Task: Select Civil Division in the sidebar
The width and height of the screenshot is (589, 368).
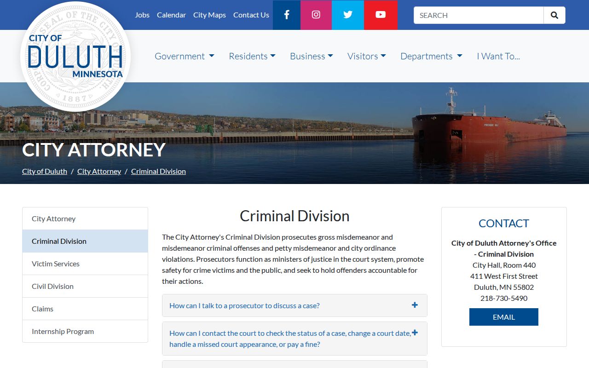Action: tap(85, 286)
